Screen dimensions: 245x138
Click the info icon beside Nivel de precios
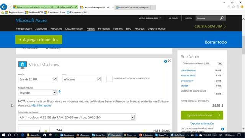[60, 92]
